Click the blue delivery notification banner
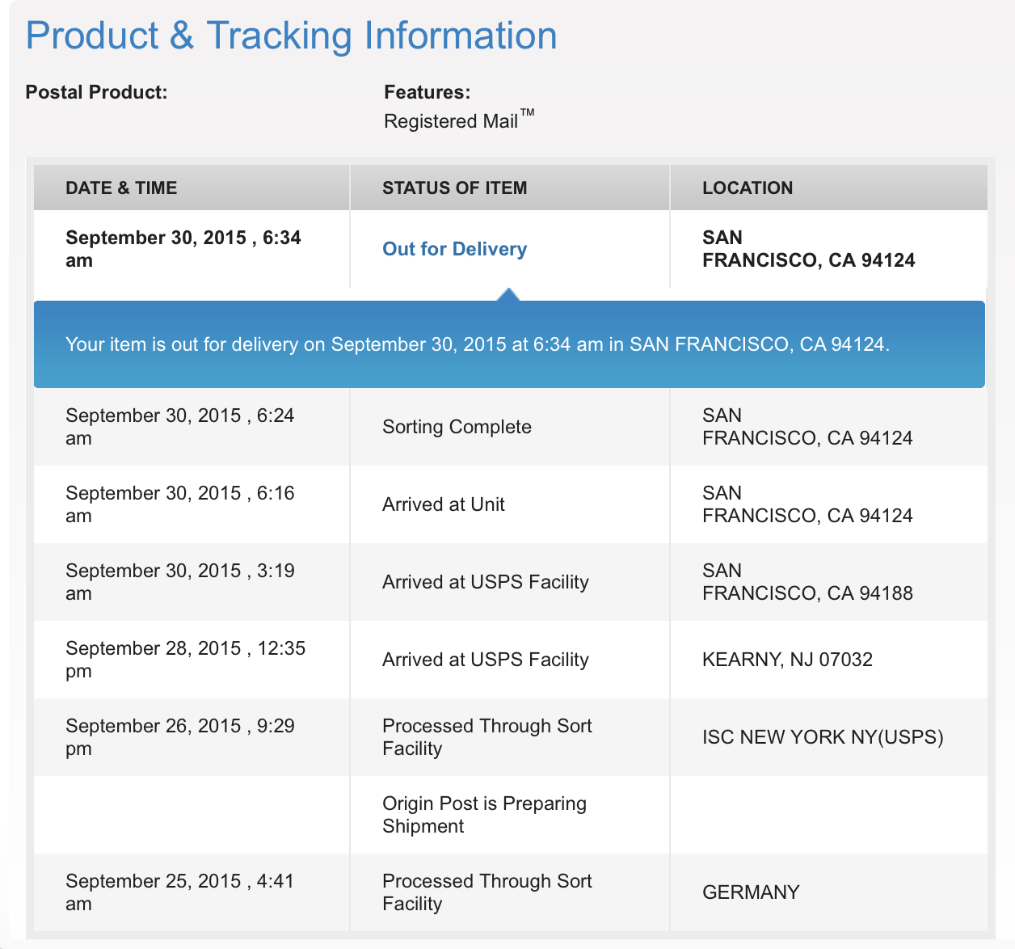This screenshot has height=949, width=1015. click(507, 344)
